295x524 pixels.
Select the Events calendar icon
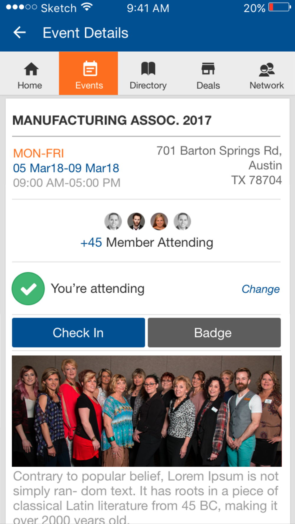[90, 69]
